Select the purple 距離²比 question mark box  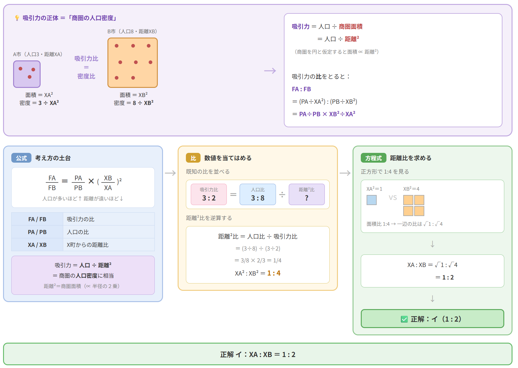[x=306, y=194]
